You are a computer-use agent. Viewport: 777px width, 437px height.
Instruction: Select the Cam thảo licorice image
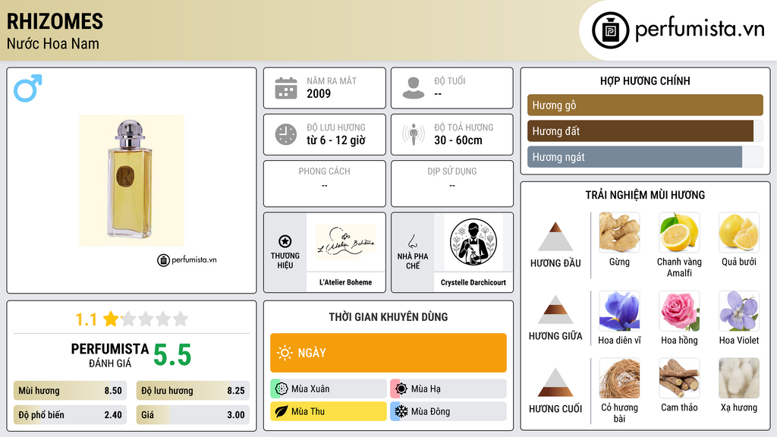679,378
